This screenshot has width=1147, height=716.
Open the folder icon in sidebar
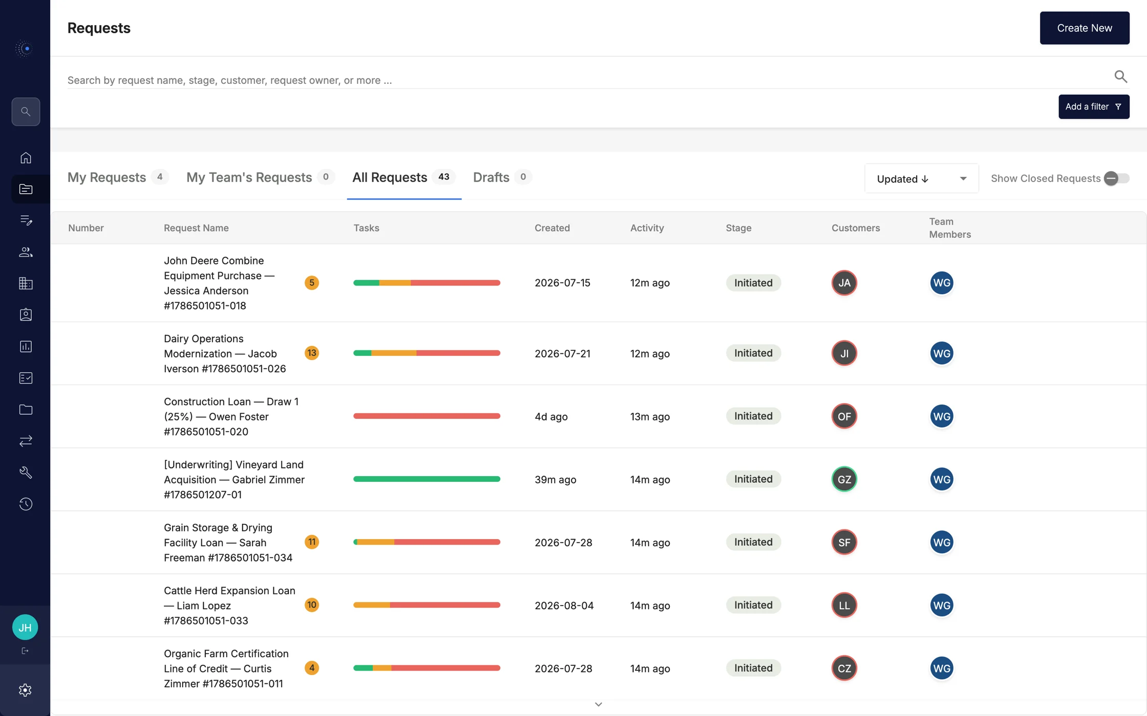point(26,410)
